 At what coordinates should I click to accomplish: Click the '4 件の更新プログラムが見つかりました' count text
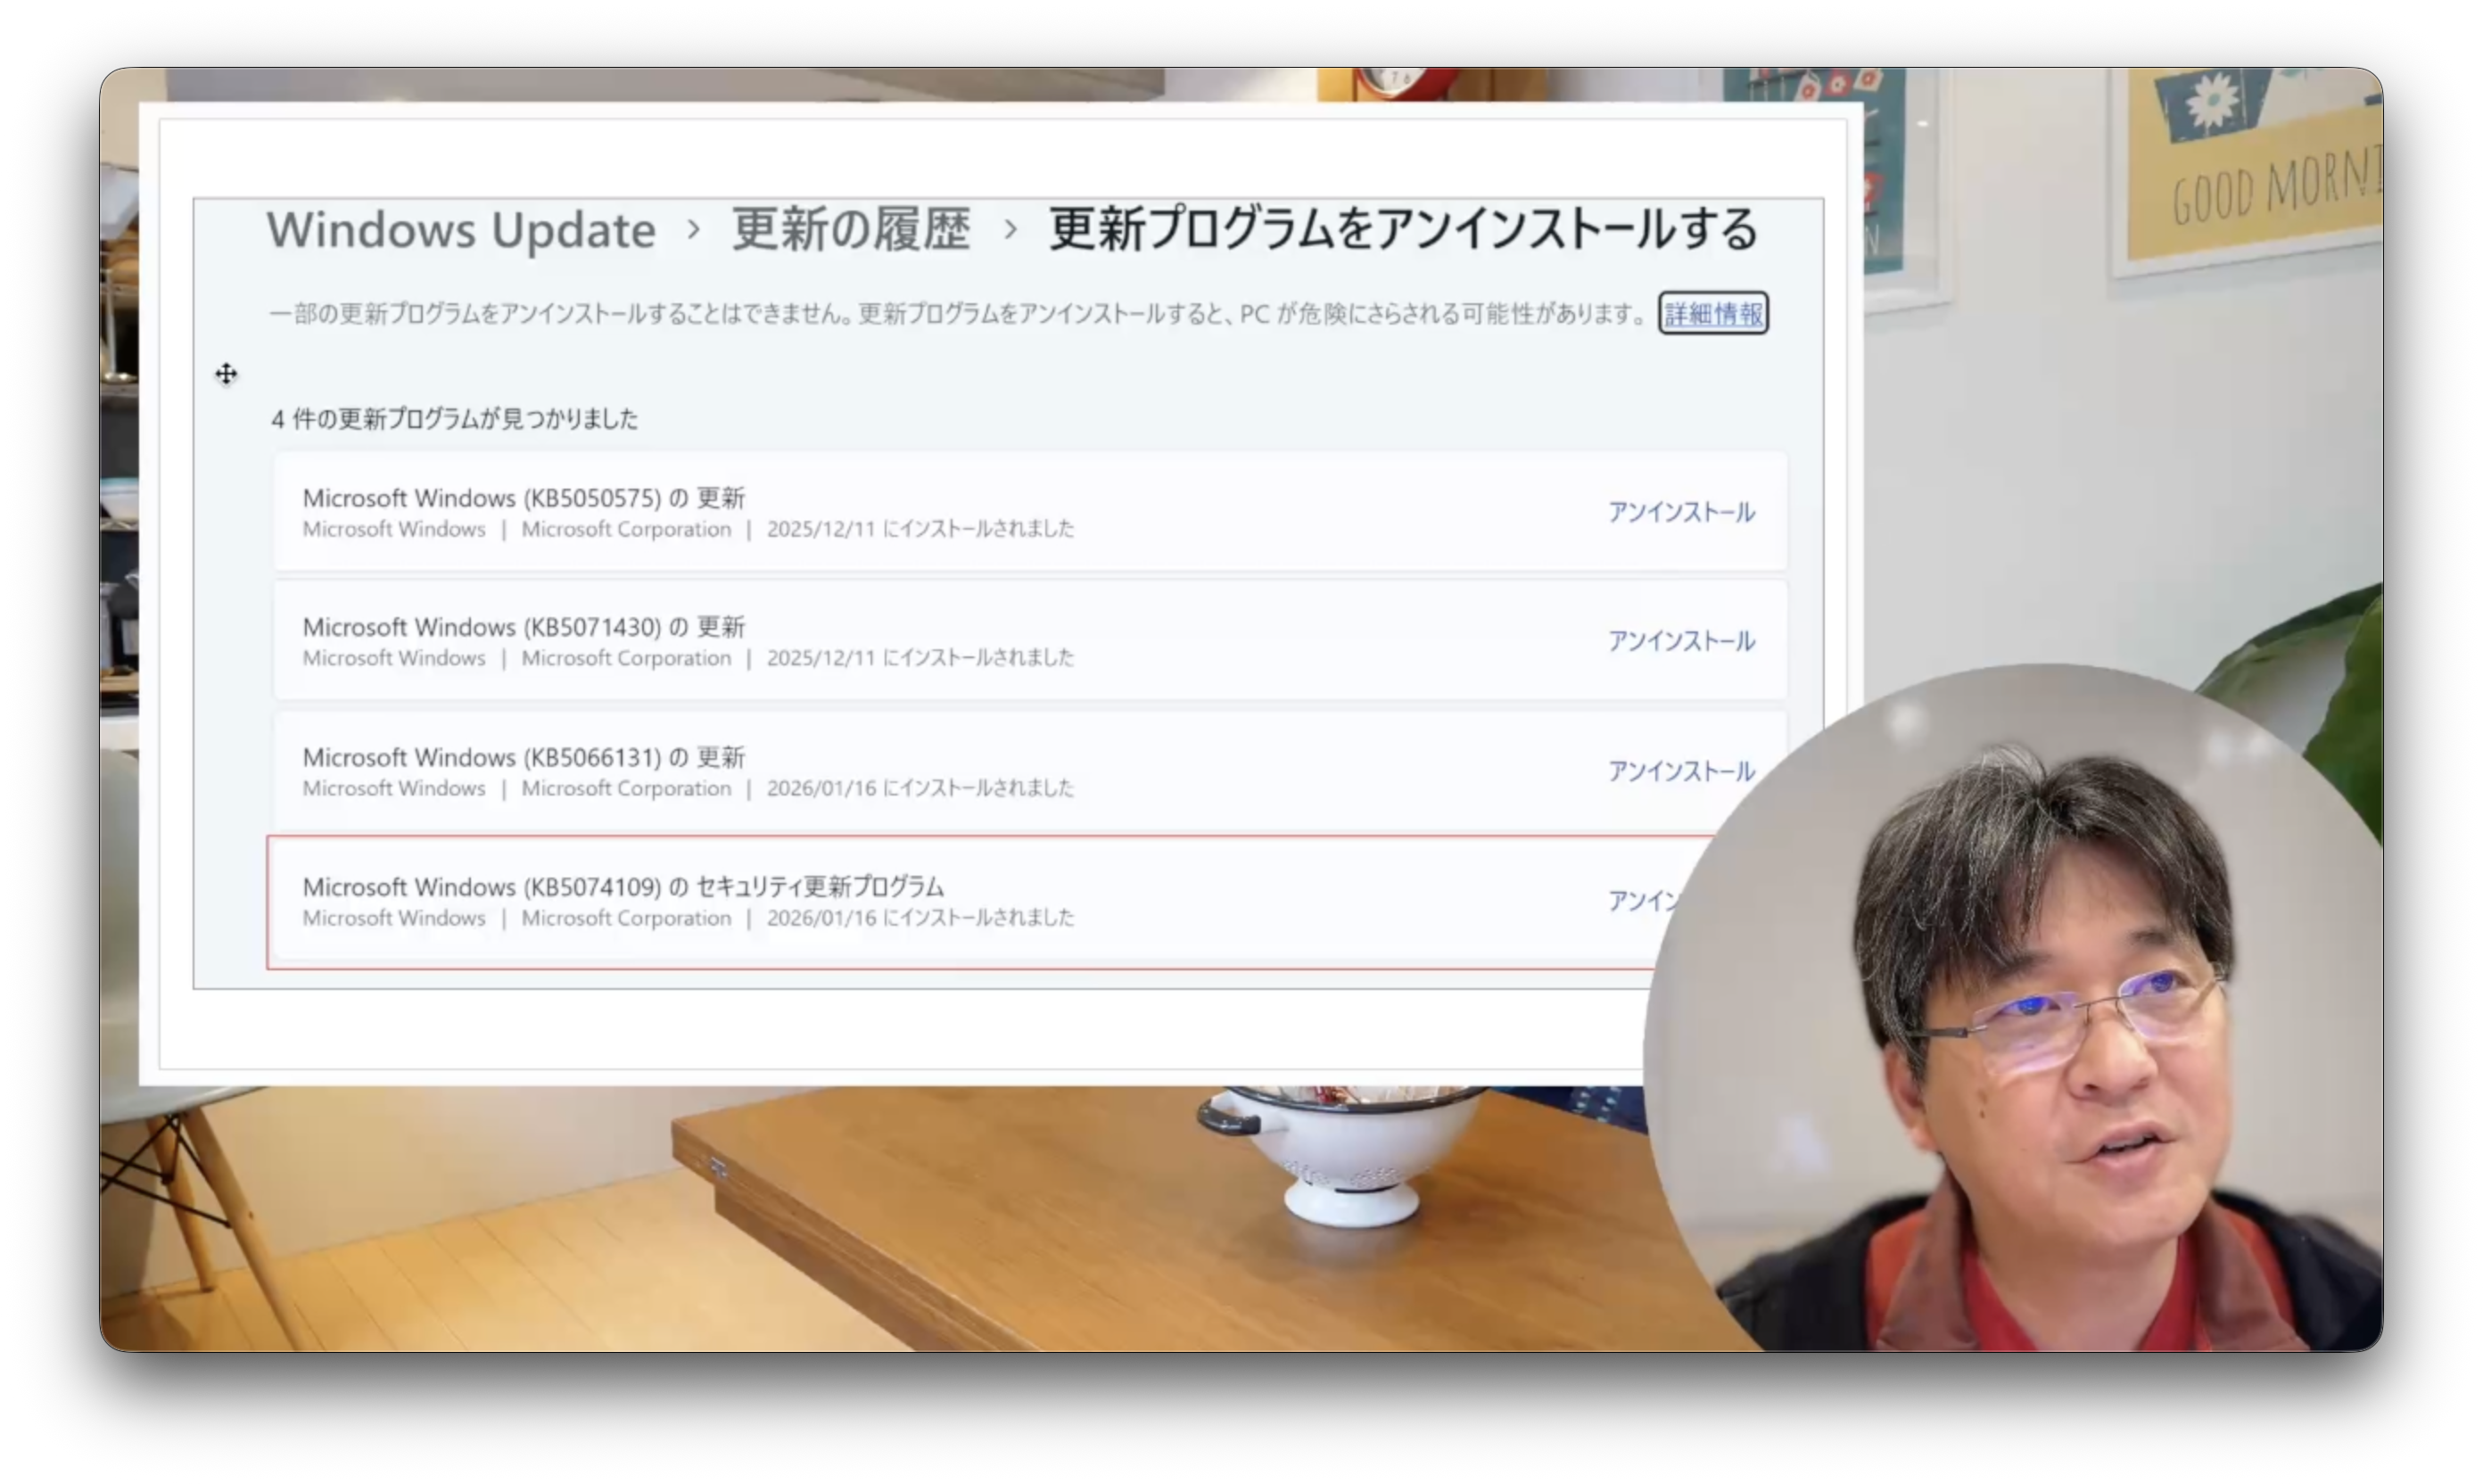coord(454,419)
